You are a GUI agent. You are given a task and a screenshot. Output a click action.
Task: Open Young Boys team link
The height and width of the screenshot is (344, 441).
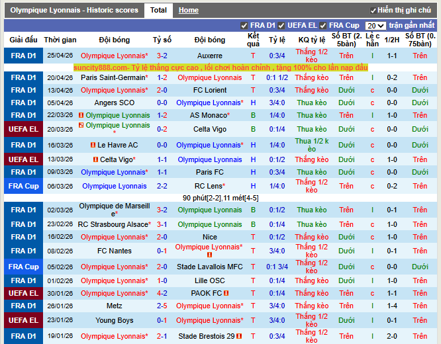pyautogui.click(x=114, y=320)
